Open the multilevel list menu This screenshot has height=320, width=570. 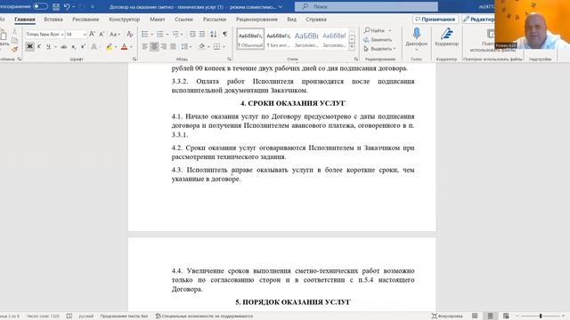[x=175, y=34]
